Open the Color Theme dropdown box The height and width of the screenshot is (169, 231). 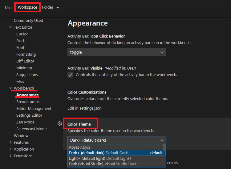point(116,140)
